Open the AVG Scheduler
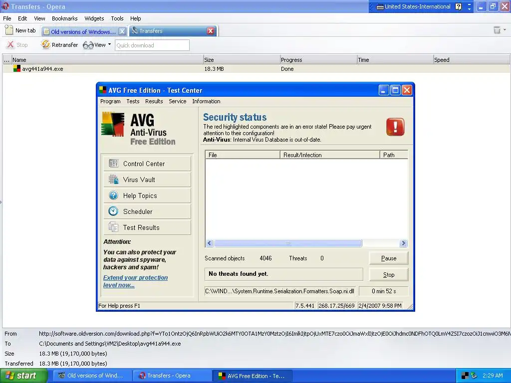 [147, 211]
